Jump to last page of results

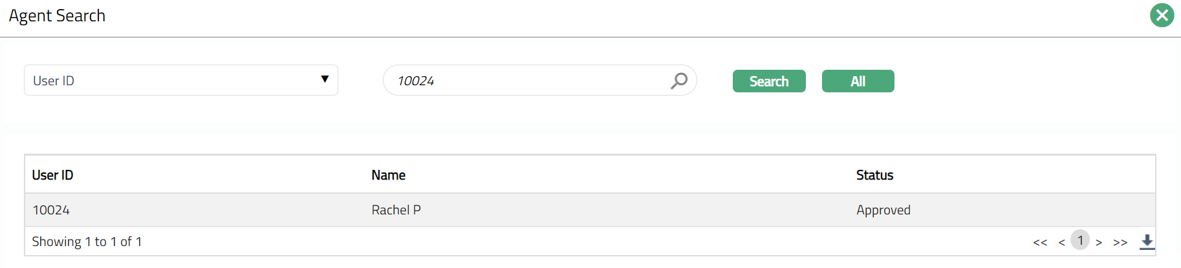[1120, 242]
